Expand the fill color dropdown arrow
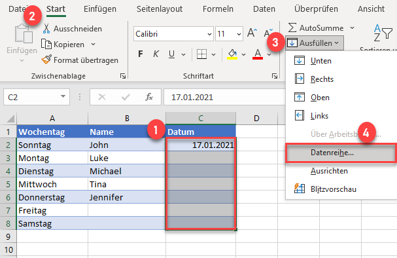Viewport: 397px width, 258px height. [243, 54]
